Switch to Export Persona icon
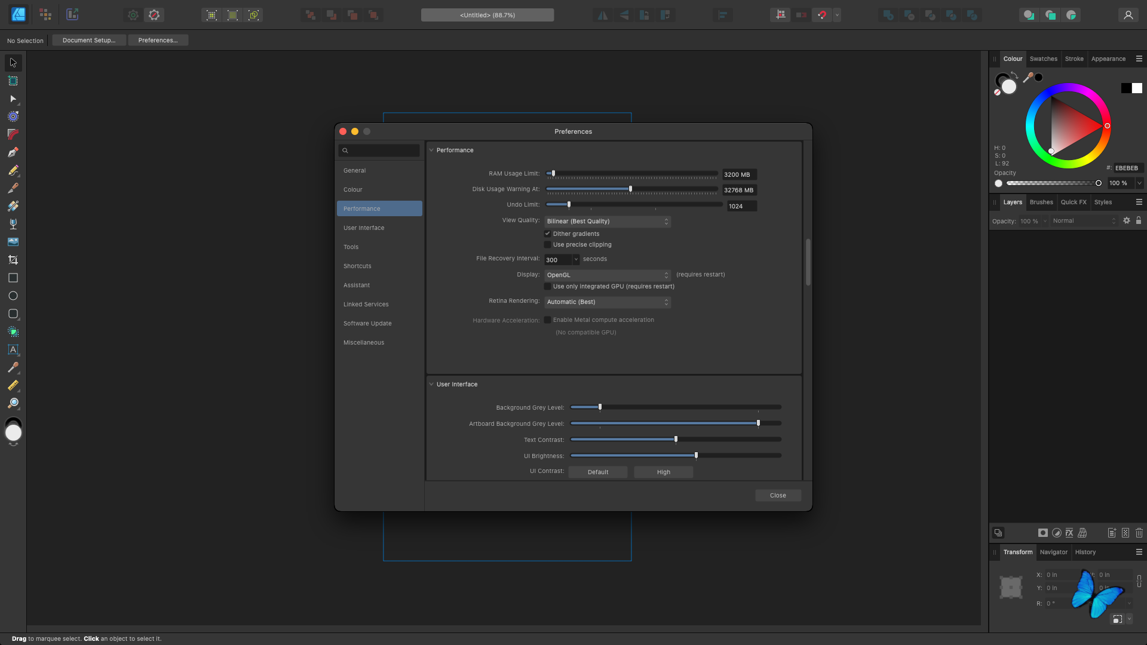 point(72,15)
